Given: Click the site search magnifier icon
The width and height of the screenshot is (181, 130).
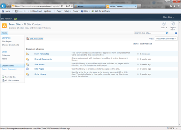Looking at the screenshot, I should [x=167, y=33].
